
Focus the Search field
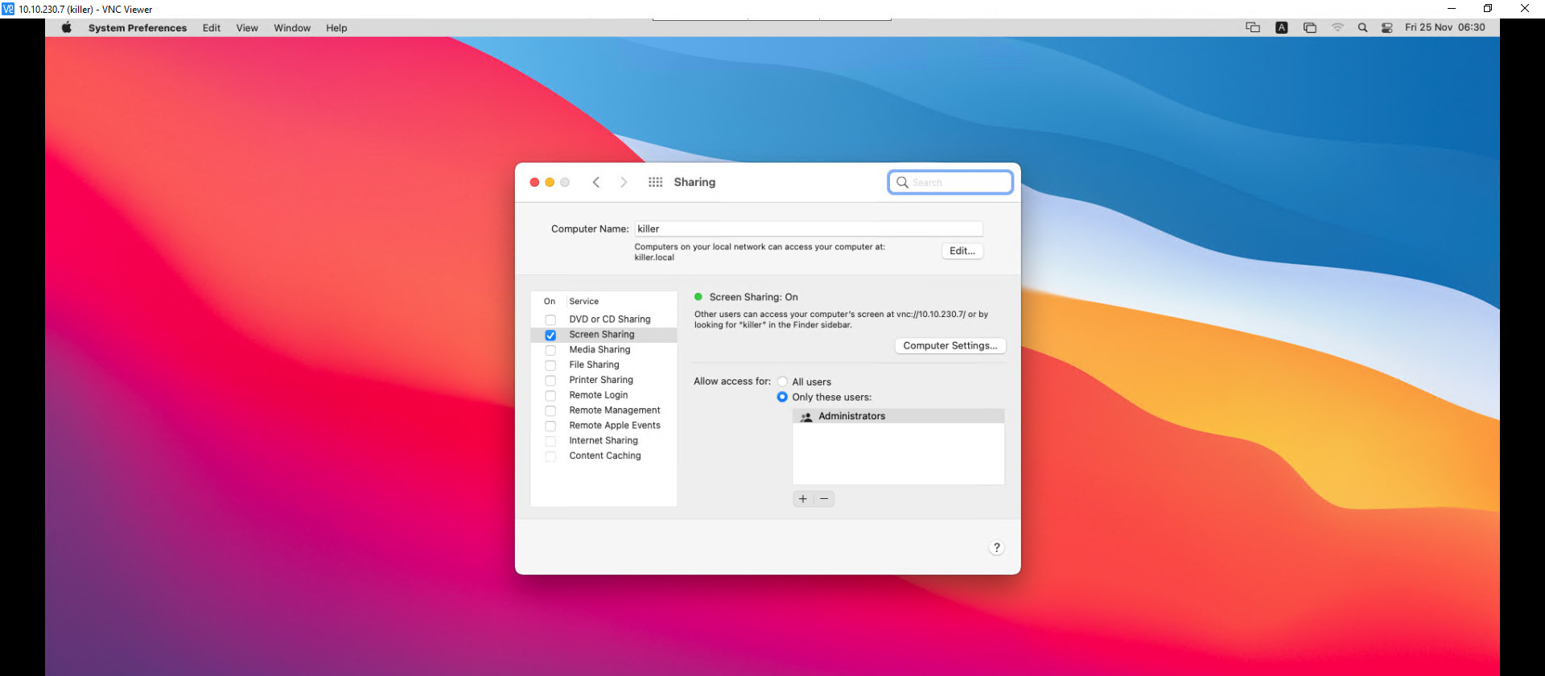(x=950, y=183)
